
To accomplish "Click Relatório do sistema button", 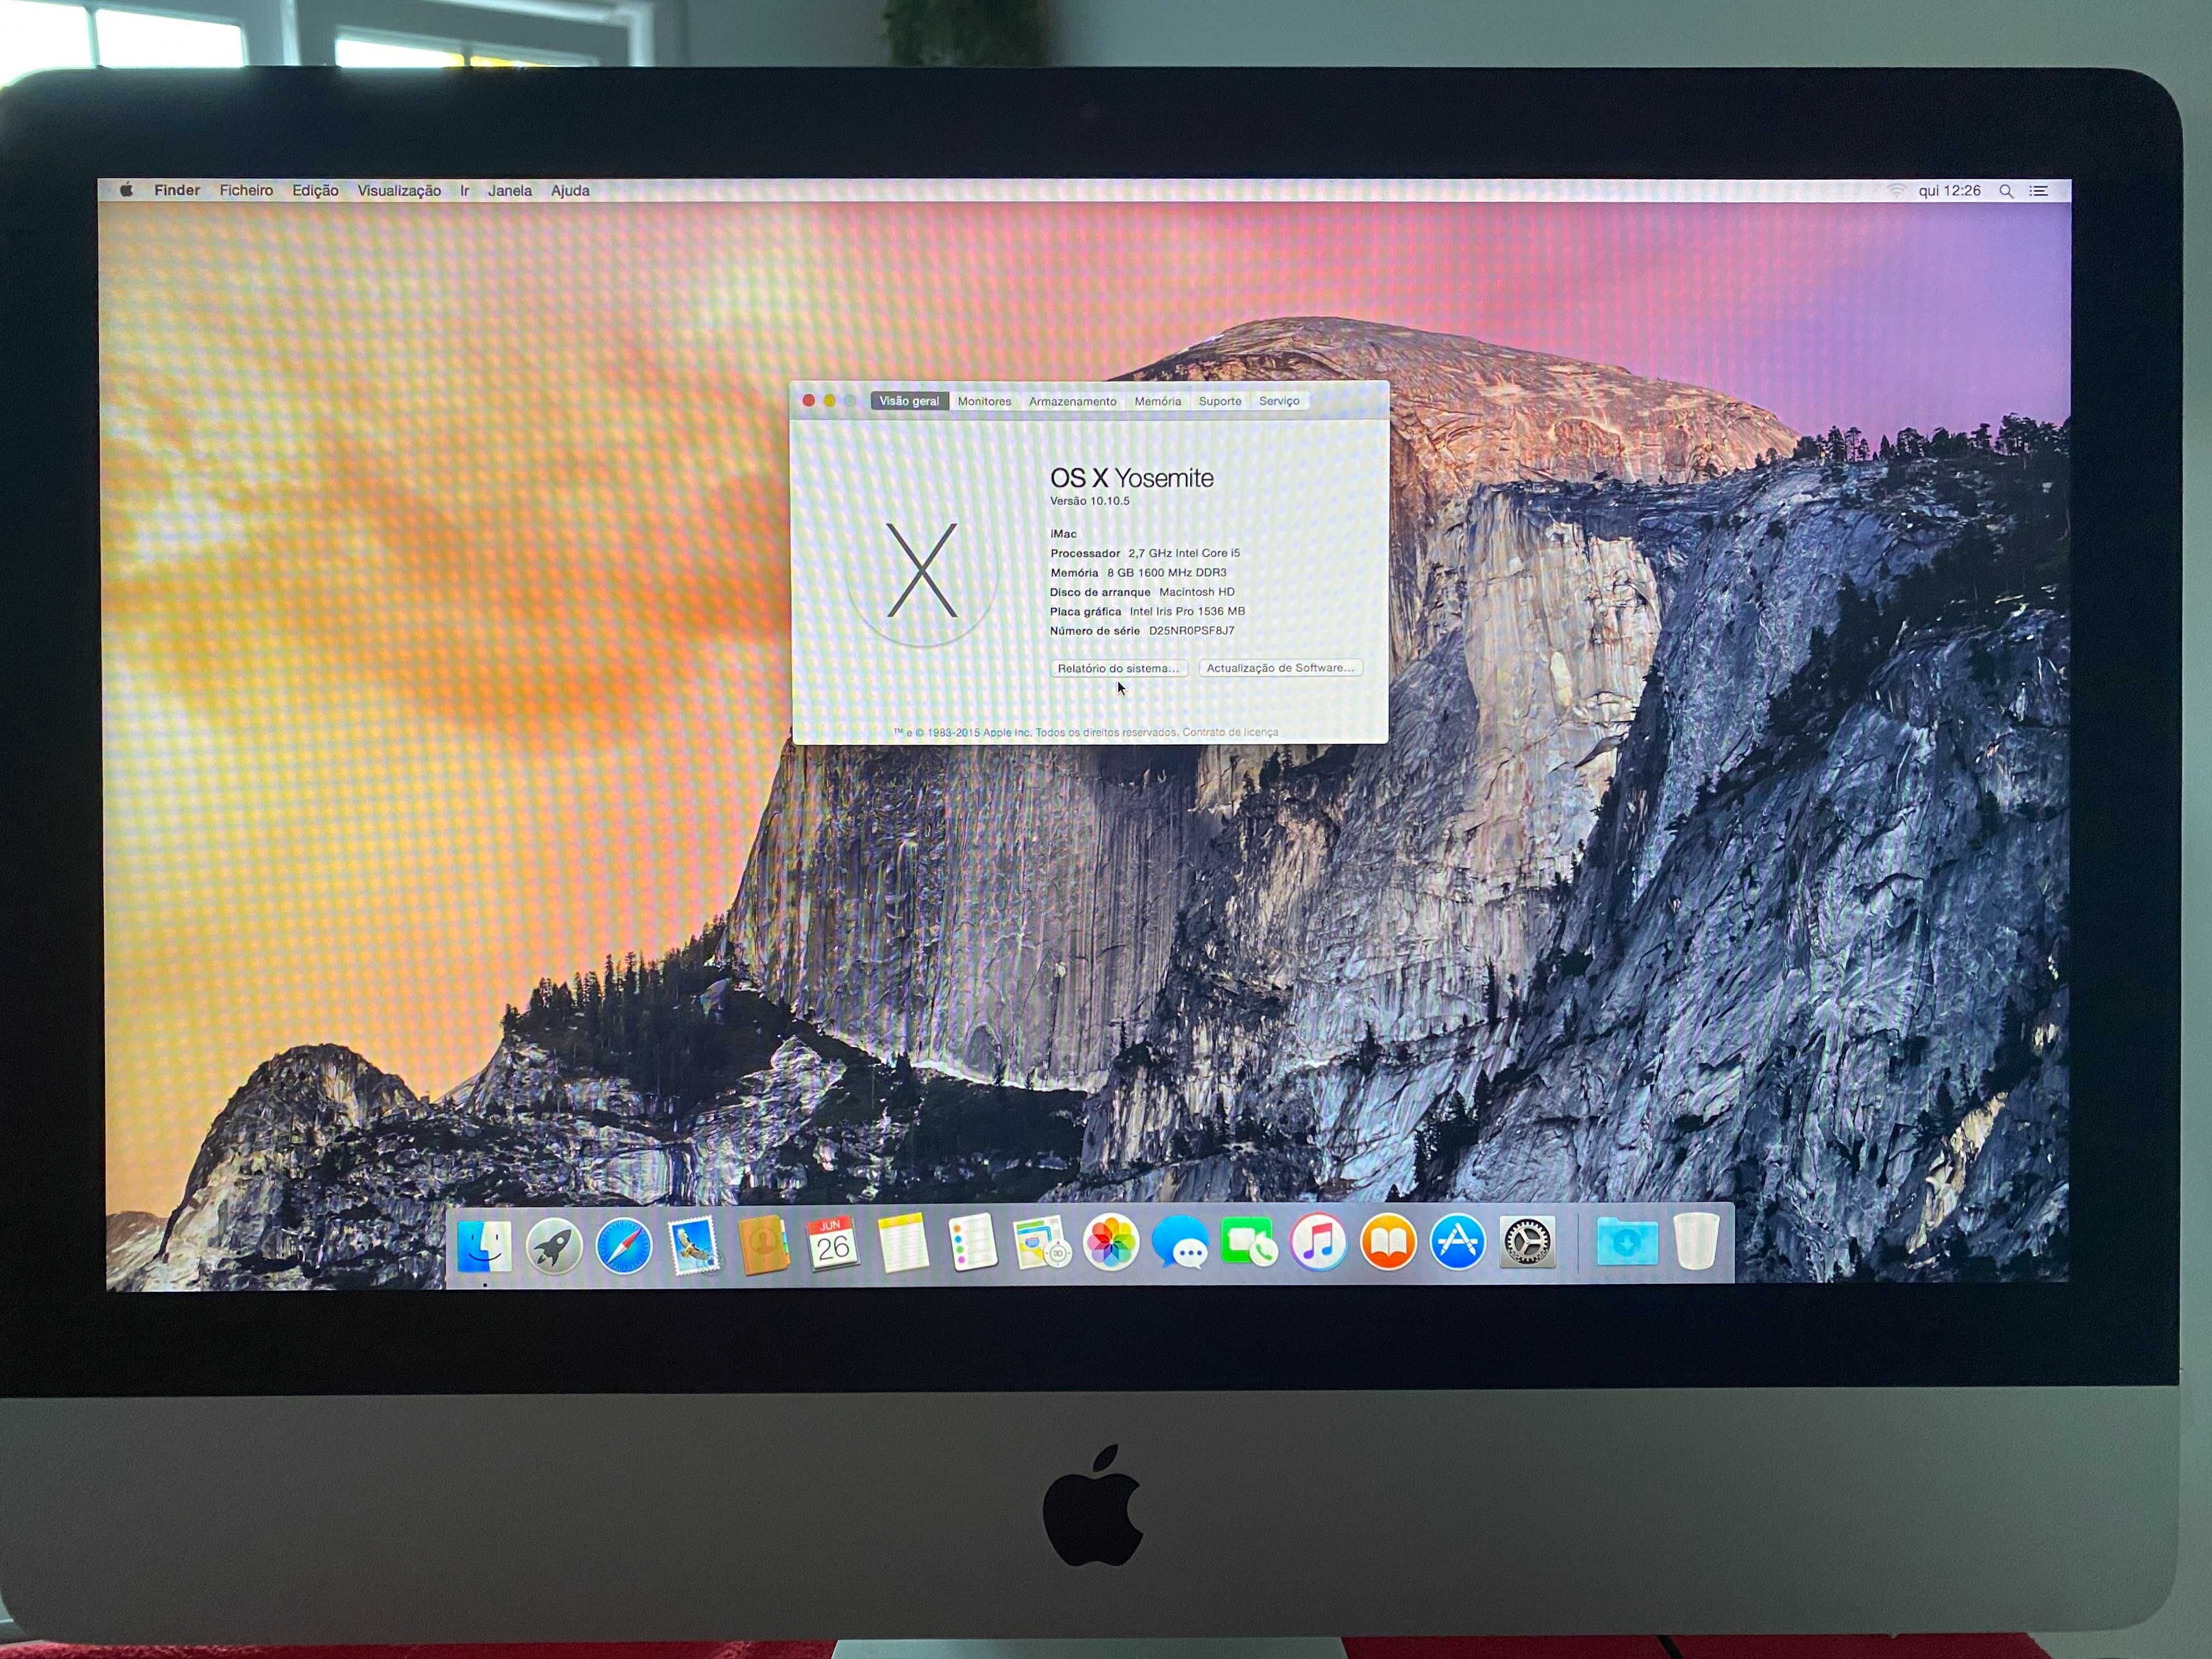I will pos(1118,668).
